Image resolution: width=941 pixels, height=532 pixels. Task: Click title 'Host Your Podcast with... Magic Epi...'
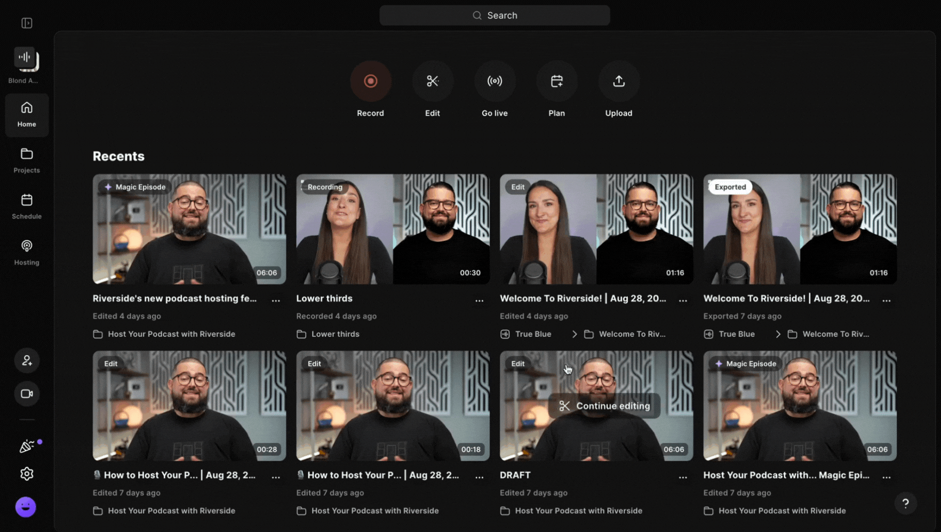tap(786, 475)
